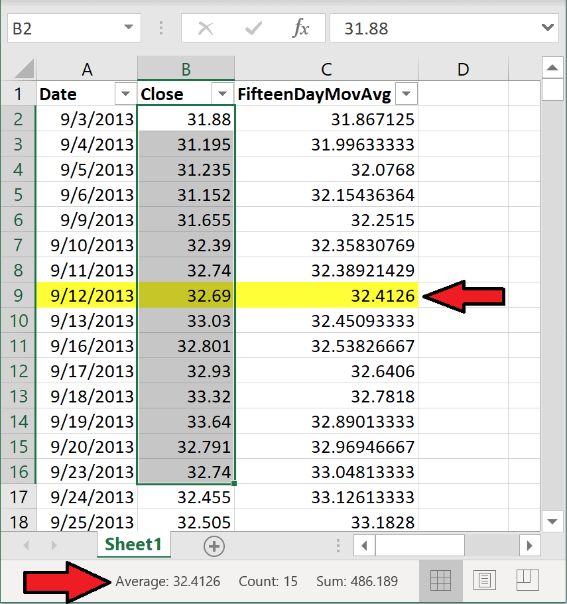Open the Close column filter dropdown

click(x=222, y=93)
